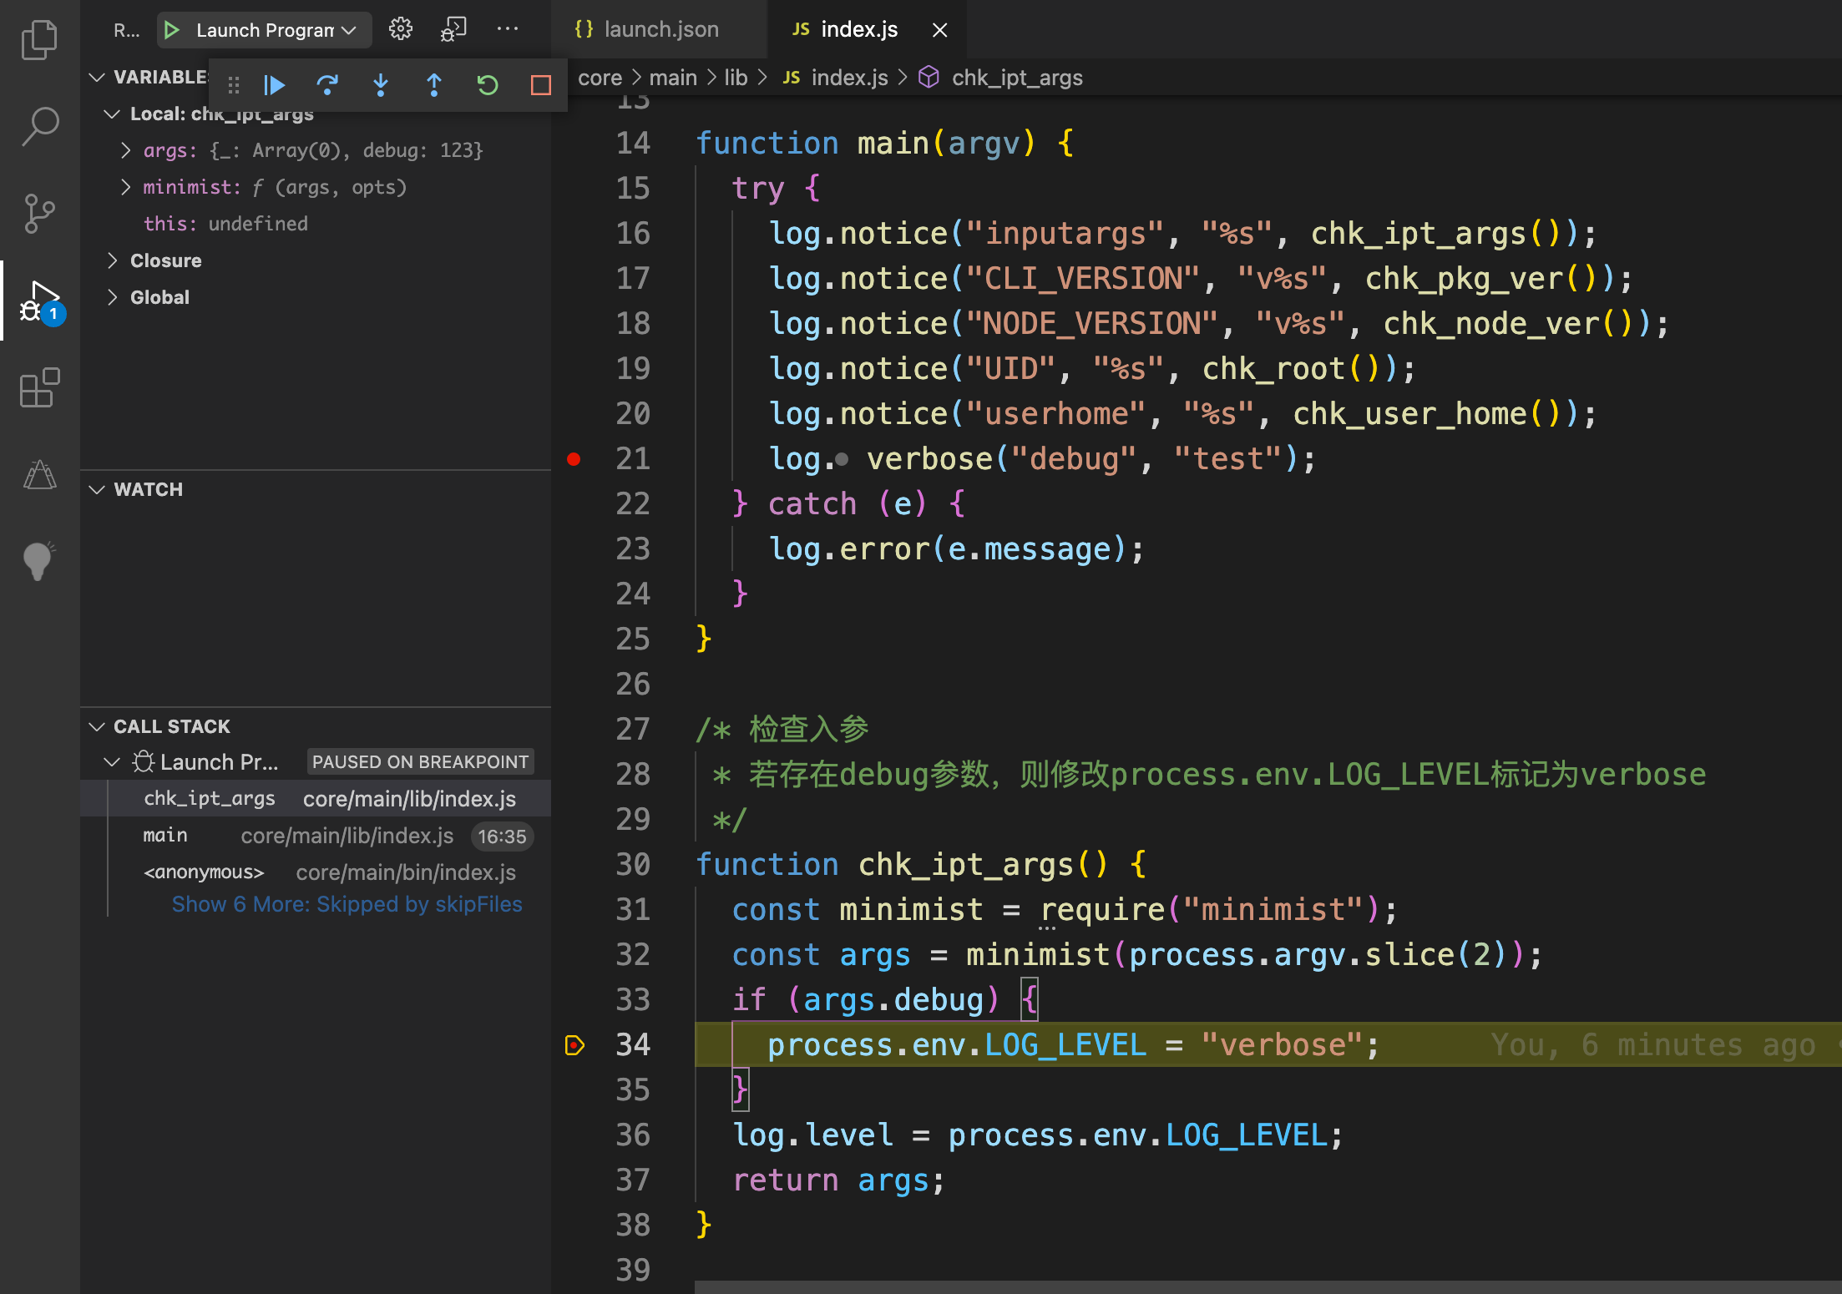Open the Run and Debug view

point(39,301)
